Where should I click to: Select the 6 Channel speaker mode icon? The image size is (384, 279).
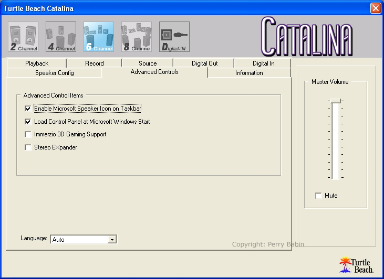[99, 37]
